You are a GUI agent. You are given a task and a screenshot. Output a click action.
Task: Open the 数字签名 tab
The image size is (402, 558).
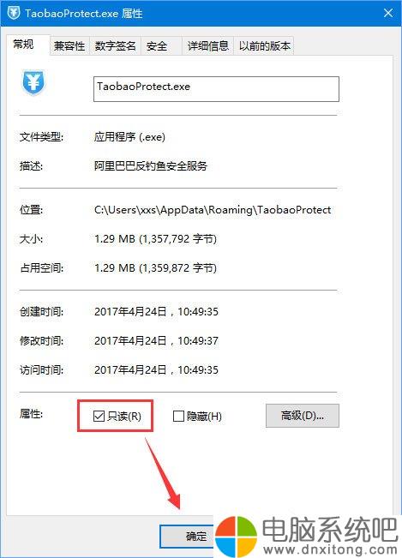click(x=115, y=46)
